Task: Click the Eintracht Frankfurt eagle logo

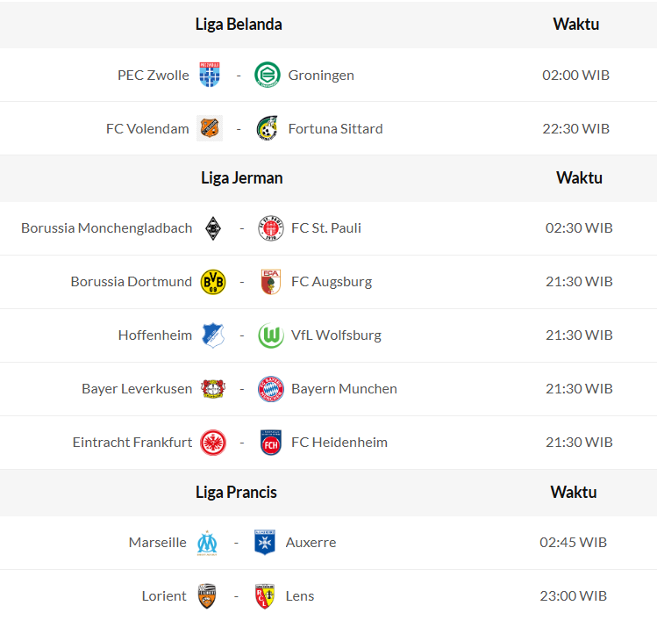Action: (213, 443)
